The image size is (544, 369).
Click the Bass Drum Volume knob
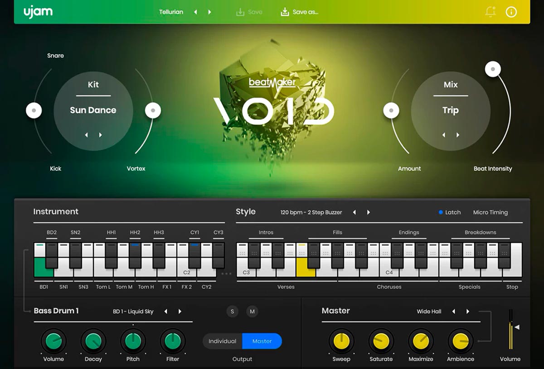tap(53, 341)
